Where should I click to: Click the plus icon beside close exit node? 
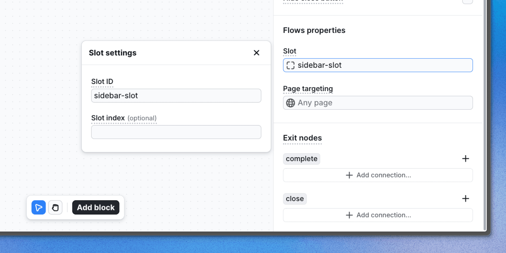coord(465,198)
